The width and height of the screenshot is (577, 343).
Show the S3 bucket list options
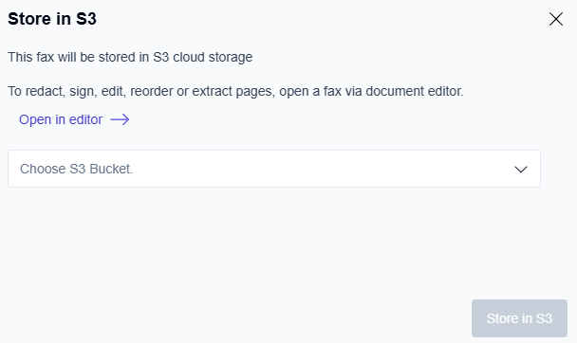[274, 169]
